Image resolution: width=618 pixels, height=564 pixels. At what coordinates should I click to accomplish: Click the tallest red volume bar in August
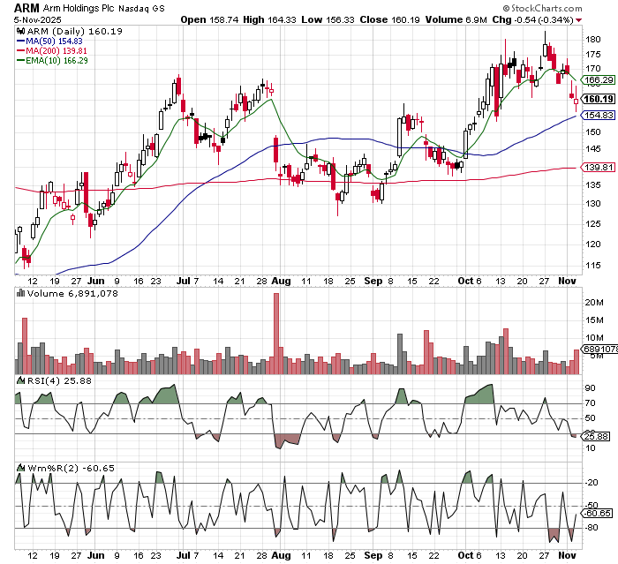(276, 334)
